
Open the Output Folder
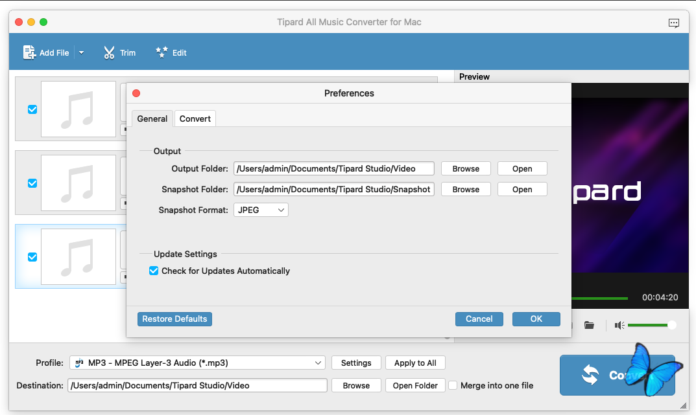click(522, 169)
